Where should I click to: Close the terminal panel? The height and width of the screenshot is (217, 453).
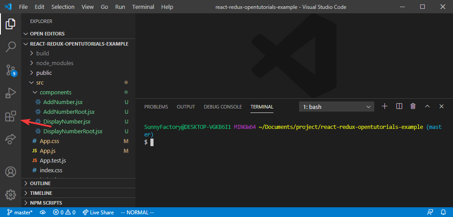tap(441, 106)
